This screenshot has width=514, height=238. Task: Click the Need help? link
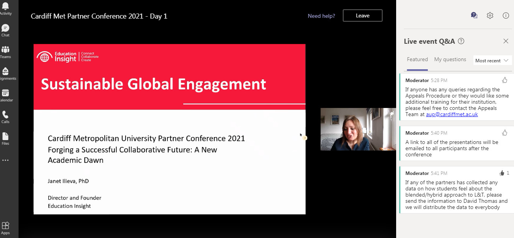point(322,16)
